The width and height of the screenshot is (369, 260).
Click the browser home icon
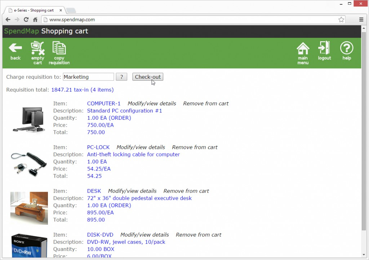35,19
